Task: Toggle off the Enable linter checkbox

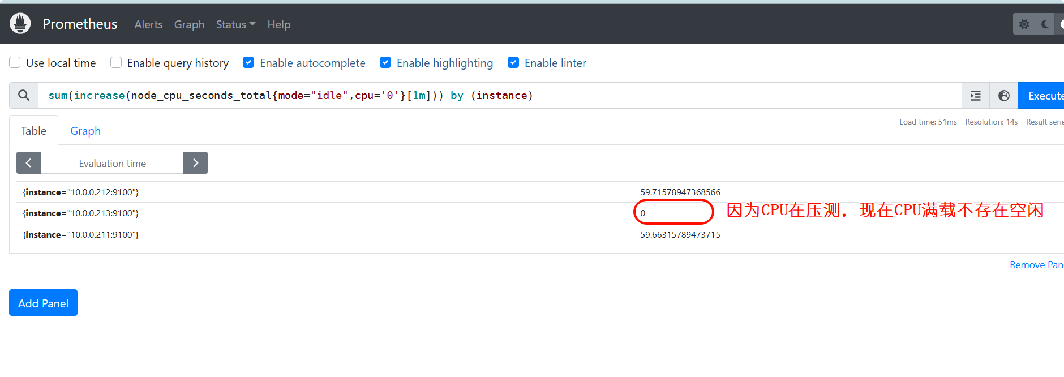Action: coord(513,62)
